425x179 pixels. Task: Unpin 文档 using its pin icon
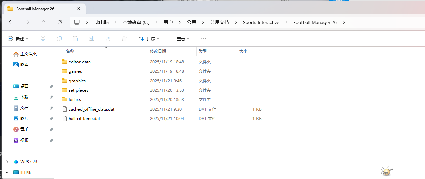point(51,108)
